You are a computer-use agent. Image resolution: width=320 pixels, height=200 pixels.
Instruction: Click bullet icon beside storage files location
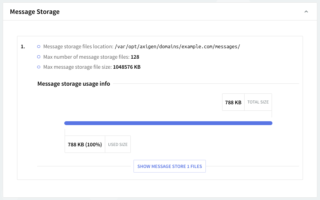pos(39,47)
